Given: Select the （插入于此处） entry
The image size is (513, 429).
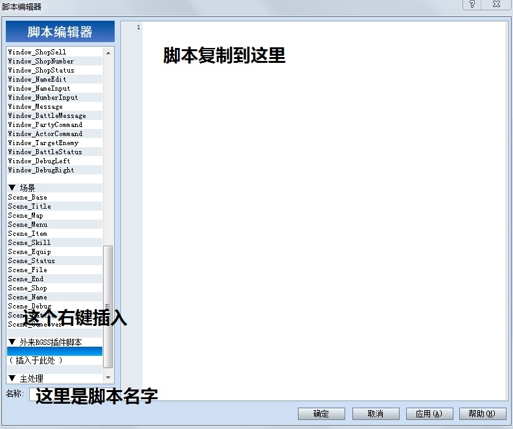Looking at the screenshot, I should point(54,360).
